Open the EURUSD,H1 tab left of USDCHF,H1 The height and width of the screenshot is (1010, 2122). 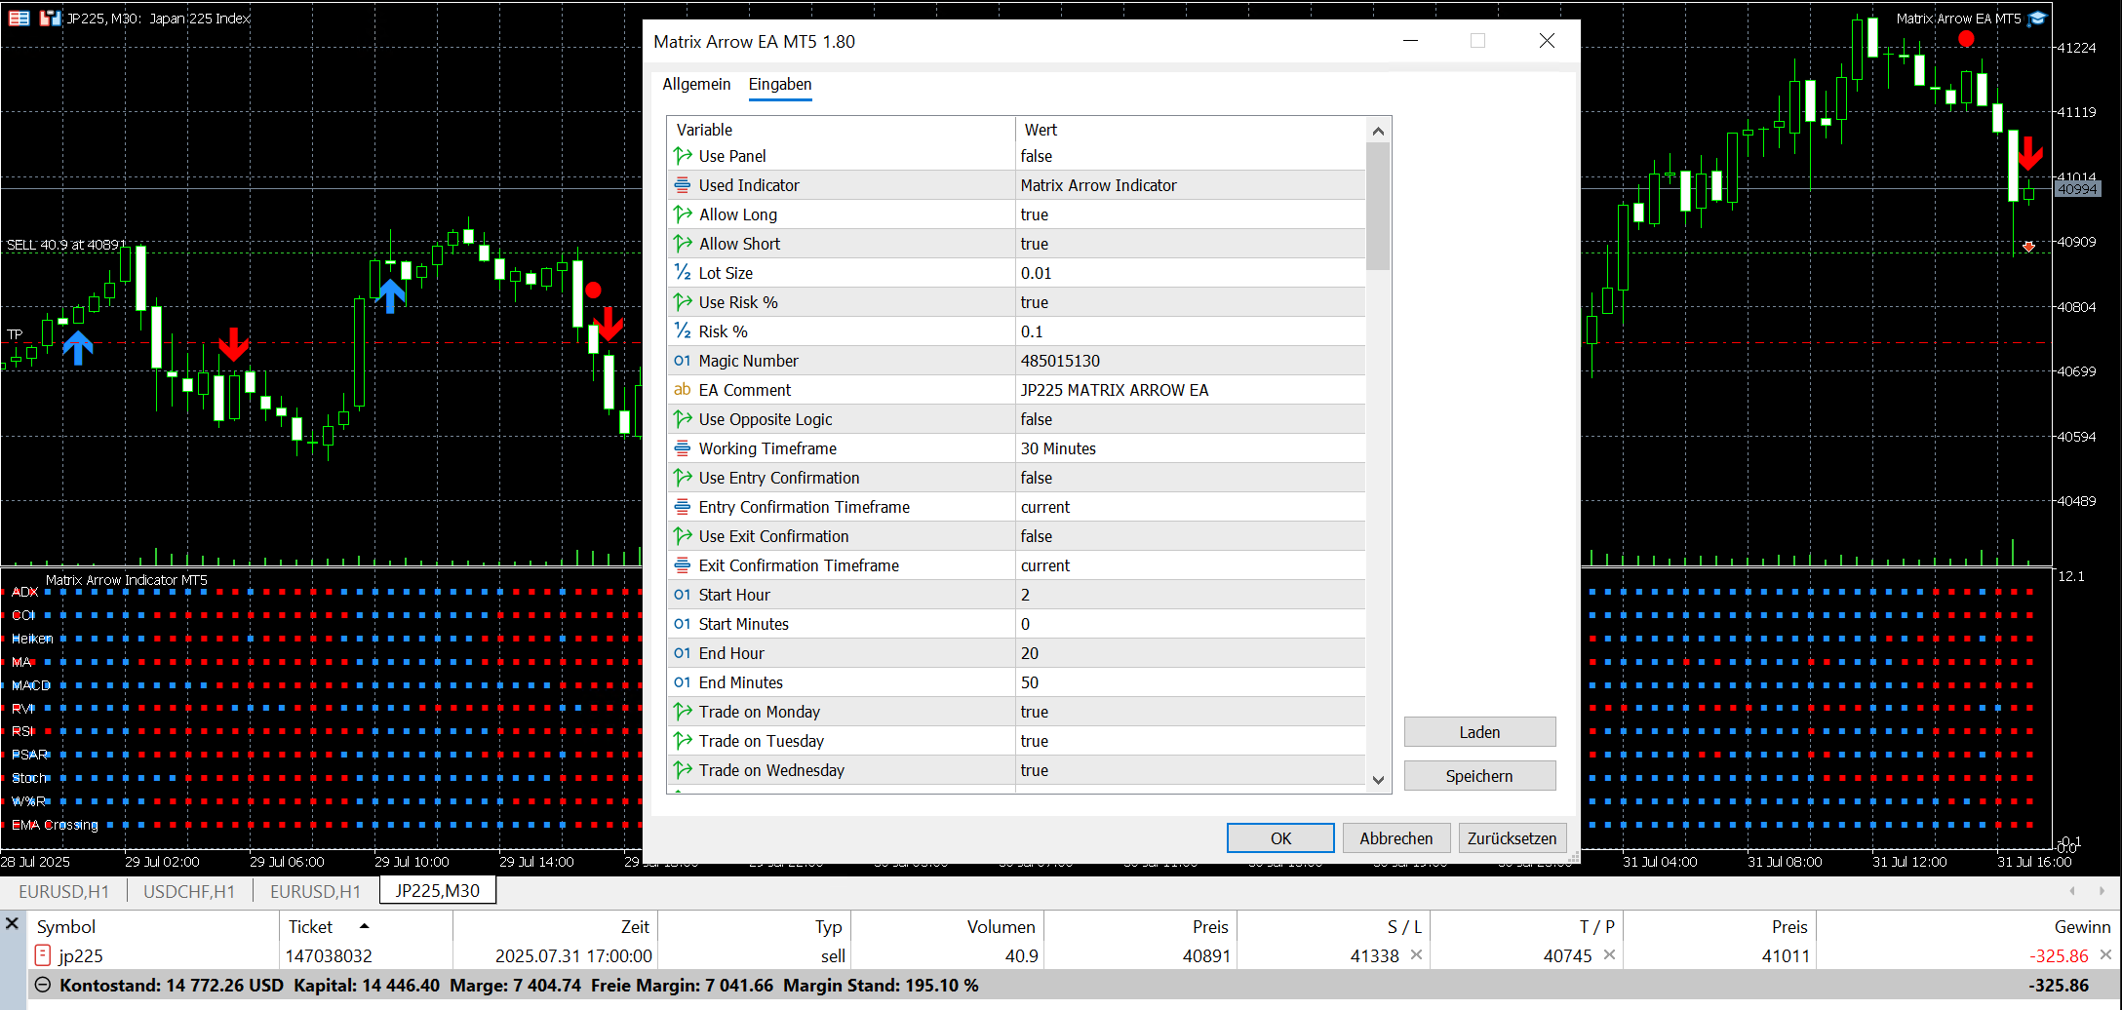pos(64,891)
